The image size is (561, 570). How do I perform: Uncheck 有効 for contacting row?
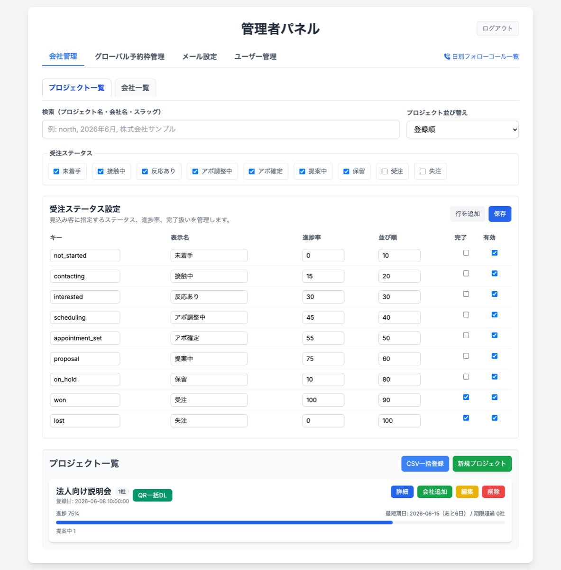coord(495,274)
